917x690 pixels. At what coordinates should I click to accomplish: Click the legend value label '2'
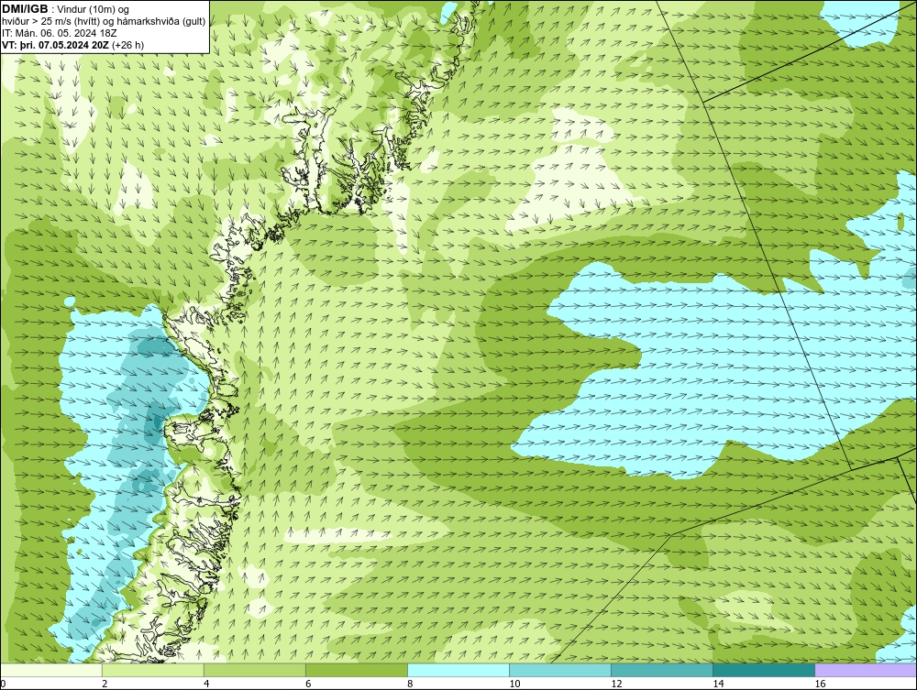point(105,684)
